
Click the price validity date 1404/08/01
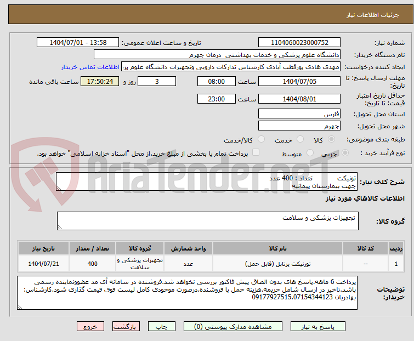299,99
